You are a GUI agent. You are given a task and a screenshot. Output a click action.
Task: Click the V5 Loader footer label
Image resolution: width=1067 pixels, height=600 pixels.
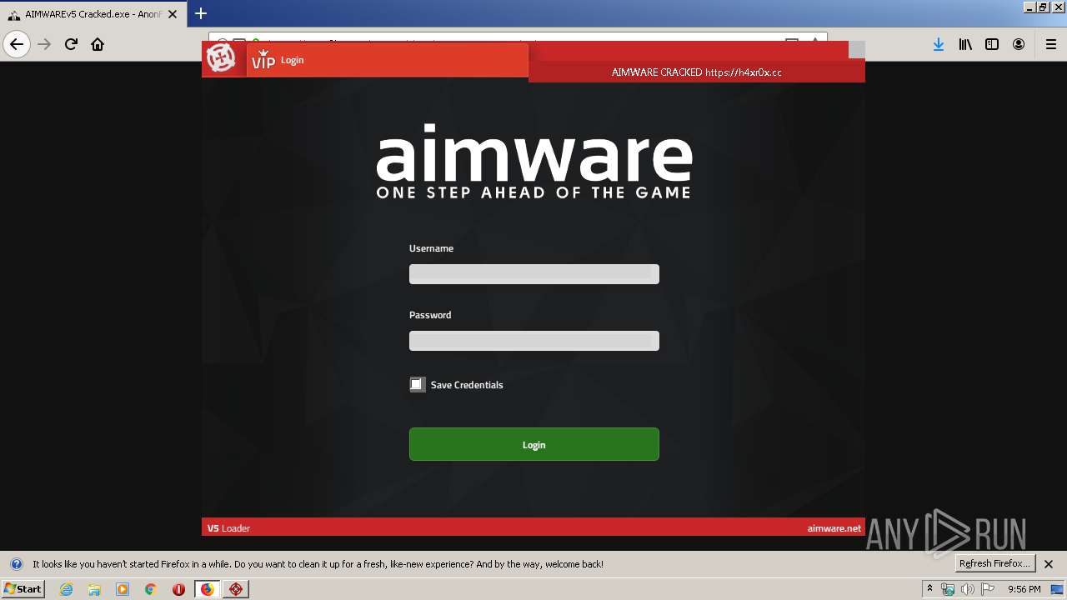[x=228, y=528]
